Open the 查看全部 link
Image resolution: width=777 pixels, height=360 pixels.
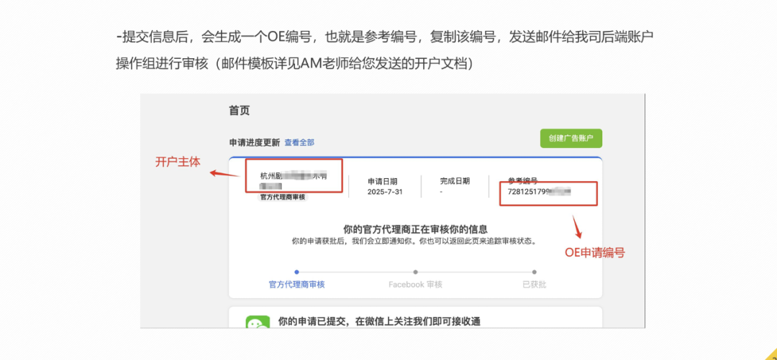[x=299, y=142]
